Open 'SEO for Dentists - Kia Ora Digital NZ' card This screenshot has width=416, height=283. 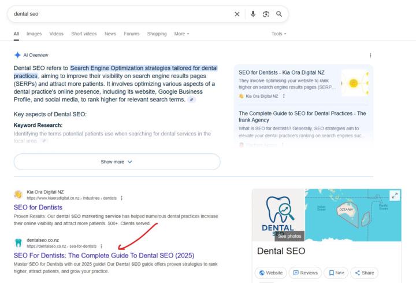point(281,72)
